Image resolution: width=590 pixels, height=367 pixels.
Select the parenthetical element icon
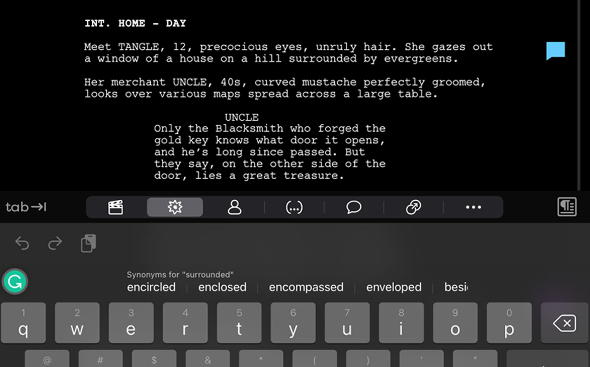pyautogui.click(x=294, y=207)
